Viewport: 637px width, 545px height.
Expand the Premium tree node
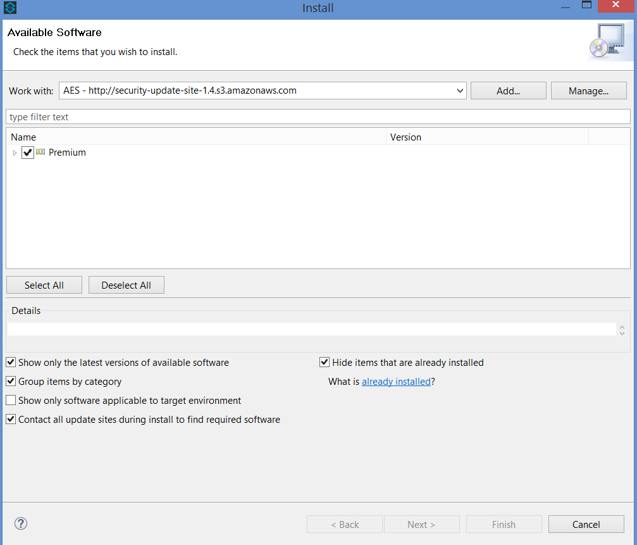15,153
